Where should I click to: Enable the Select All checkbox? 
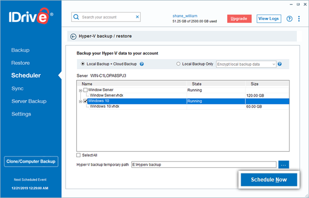click(78, 155)
